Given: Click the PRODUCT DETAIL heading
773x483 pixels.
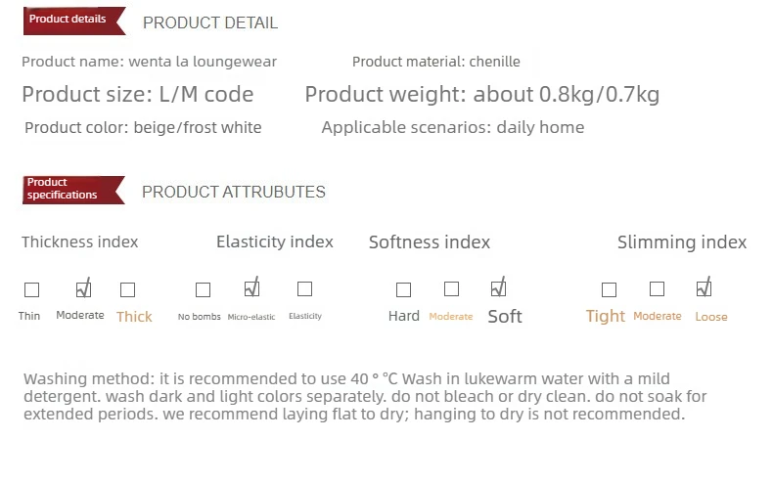Looking at the screenshot, I should click(x=210, y=22).
